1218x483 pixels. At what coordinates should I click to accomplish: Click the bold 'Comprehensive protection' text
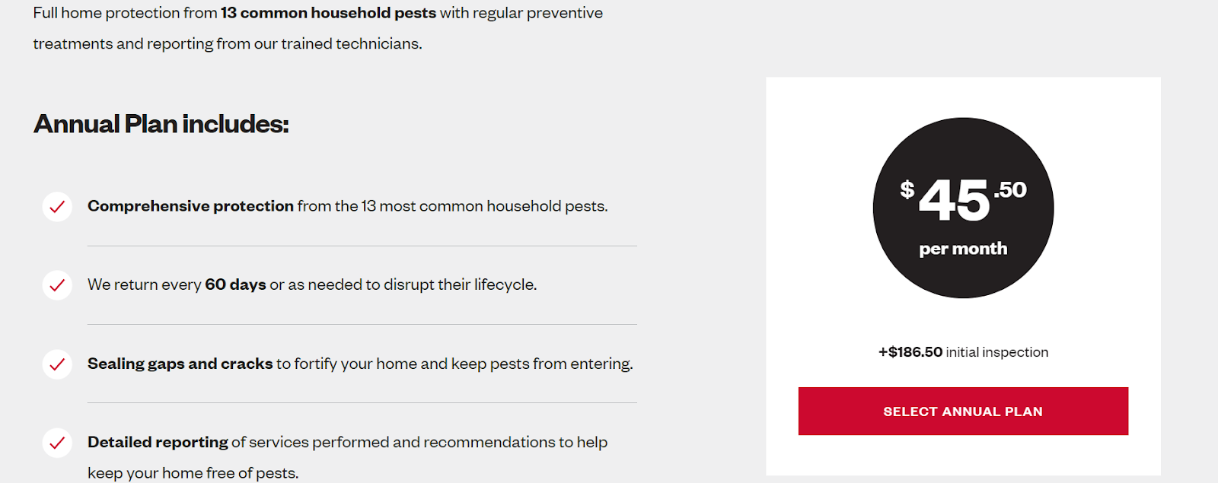pos(190,206)
